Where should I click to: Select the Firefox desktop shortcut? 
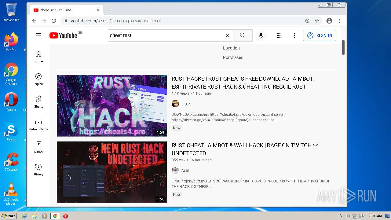[x=11, y=42]
